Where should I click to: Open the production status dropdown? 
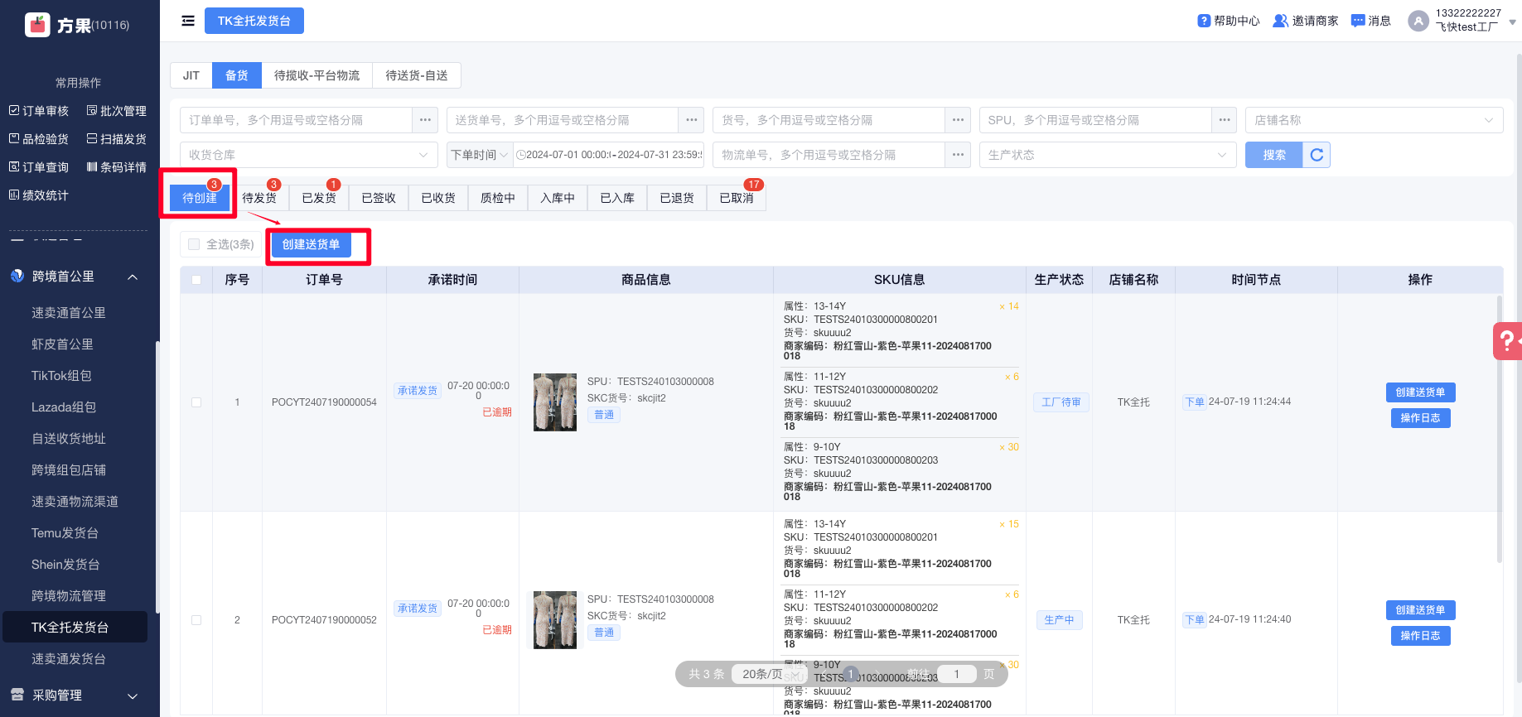(x=1107, y=155)
